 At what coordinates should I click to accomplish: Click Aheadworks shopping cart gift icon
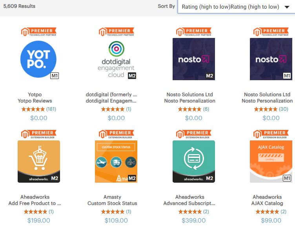click(38, 161)
